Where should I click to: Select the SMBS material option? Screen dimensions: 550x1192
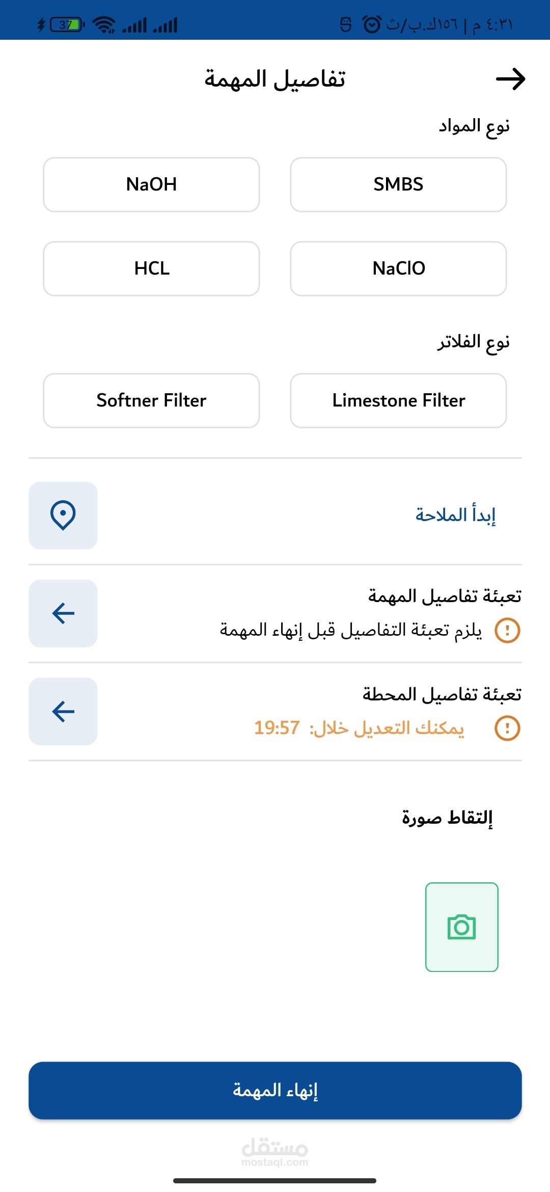(398, 184)
